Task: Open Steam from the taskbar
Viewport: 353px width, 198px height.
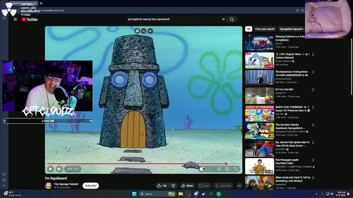Action: 204,194
